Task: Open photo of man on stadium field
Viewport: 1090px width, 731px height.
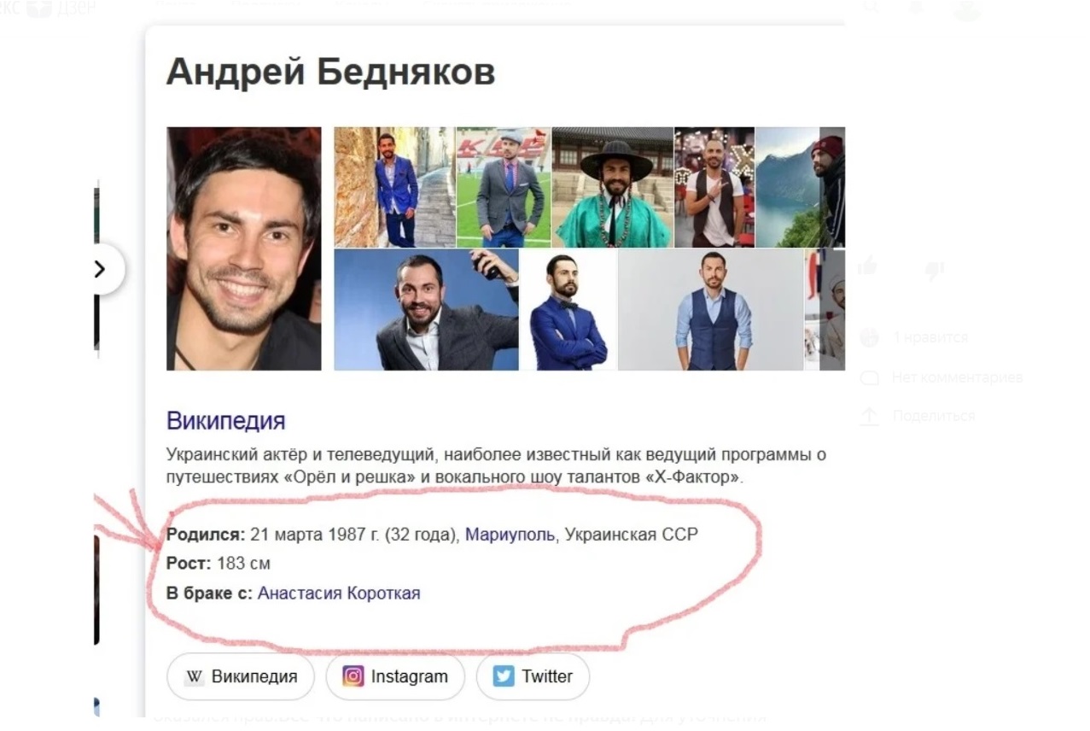Action: [x=504, y=187]
